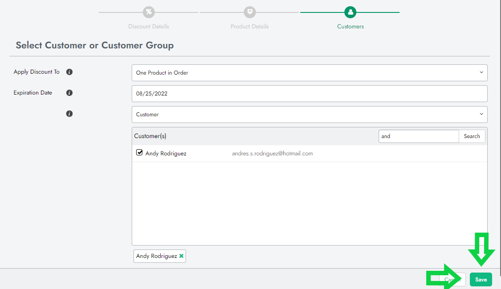
Task: Open the One Product in Order dropdown
Action: 309,73
